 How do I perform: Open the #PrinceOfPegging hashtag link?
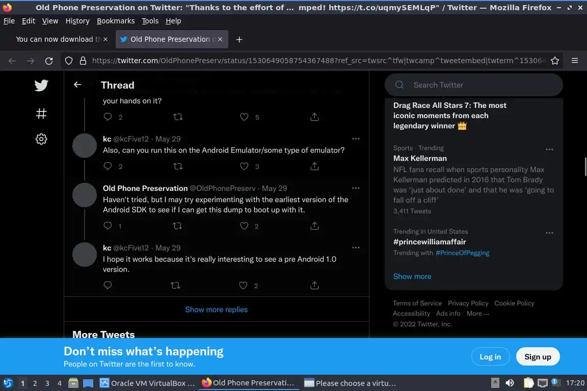[462, 253]
